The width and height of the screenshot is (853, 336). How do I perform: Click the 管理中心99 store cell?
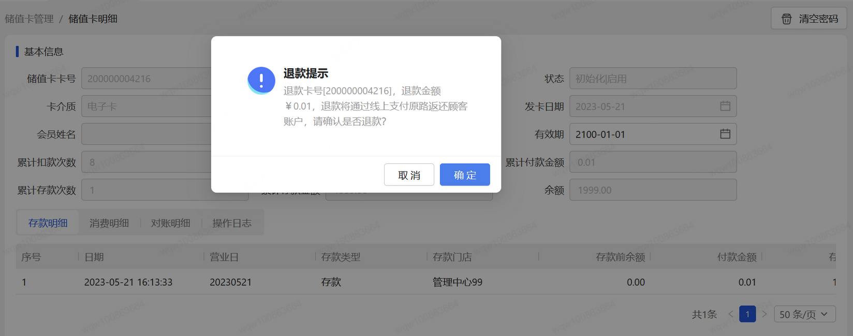tap(458, 282)
